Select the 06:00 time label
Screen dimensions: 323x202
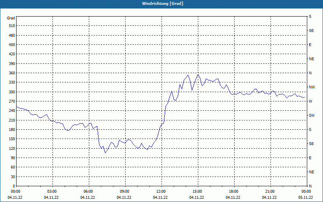[x=88, y=191]
